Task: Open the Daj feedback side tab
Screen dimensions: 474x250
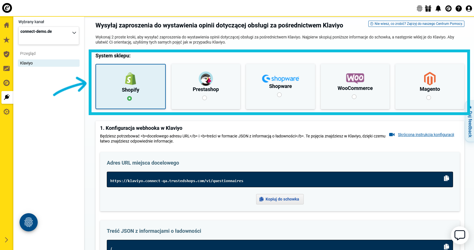Action: click(x=470, y=122)
